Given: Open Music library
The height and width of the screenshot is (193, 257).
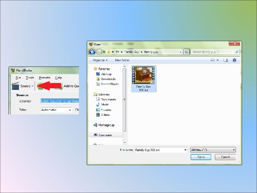Looking at the screenshot, I should (x=102, y=104).
